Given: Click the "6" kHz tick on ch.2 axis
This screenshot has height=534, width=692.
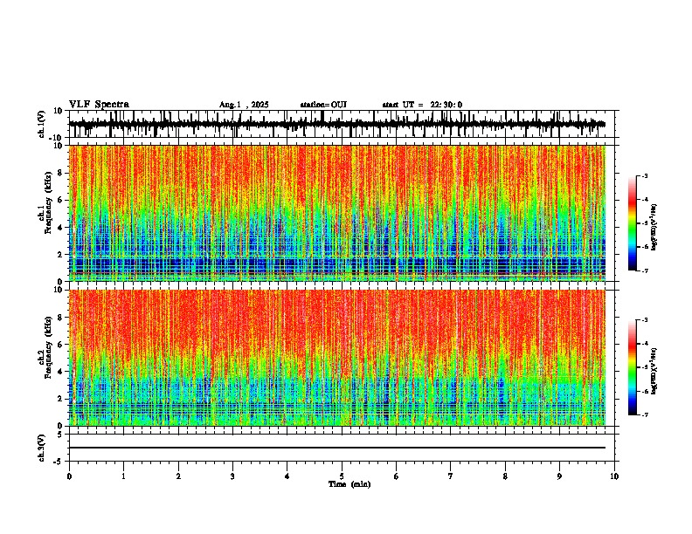Looking at the screenshot, I should 60,345.
